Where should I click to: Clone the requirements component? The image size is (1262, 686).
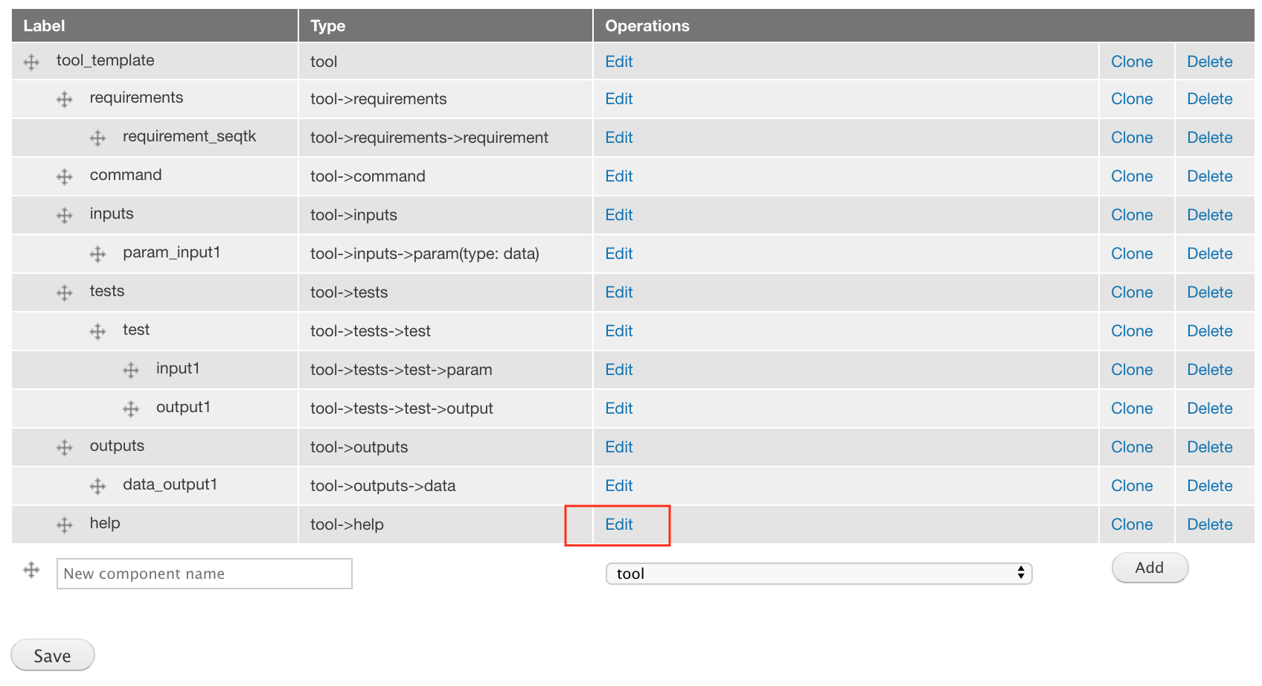click(1132, 99)
